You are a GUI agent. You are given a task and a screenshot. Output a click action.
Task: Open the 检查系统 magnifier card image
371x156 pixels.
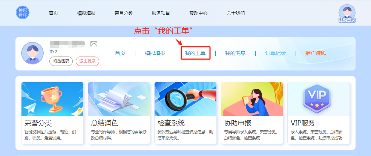185,99
